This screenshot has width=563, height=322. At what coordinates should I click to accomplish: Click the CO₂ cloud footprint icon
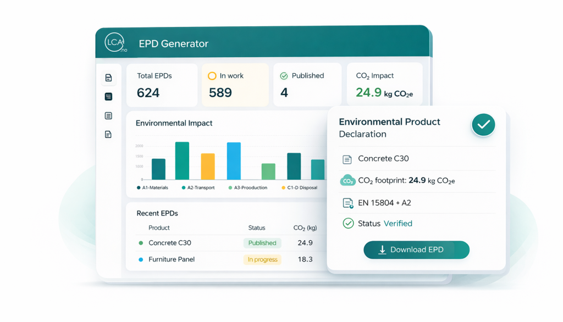347,181
